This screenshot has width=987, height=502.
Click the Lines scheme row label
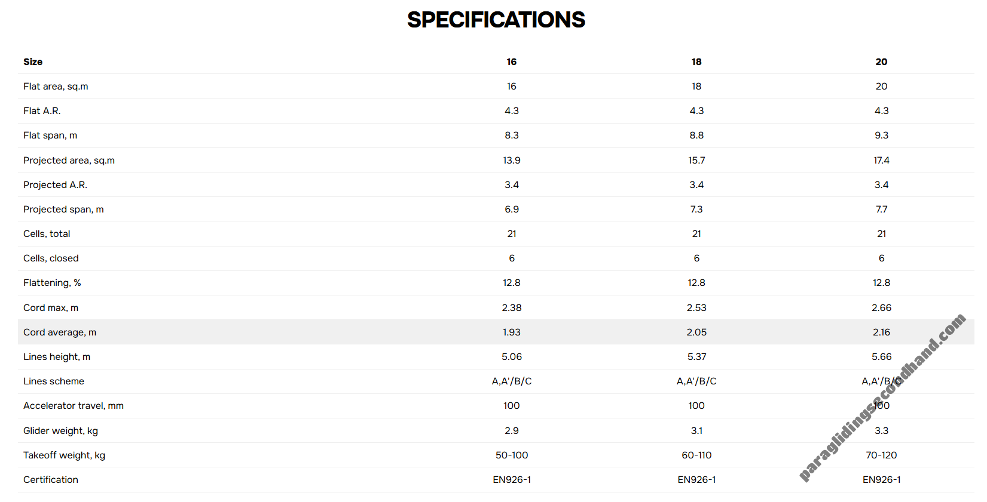tap(54, 381)
